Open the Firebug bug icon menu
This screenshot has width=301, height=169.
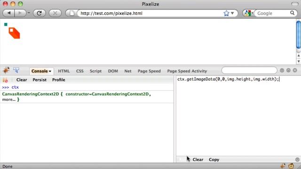tap(6, 70)
